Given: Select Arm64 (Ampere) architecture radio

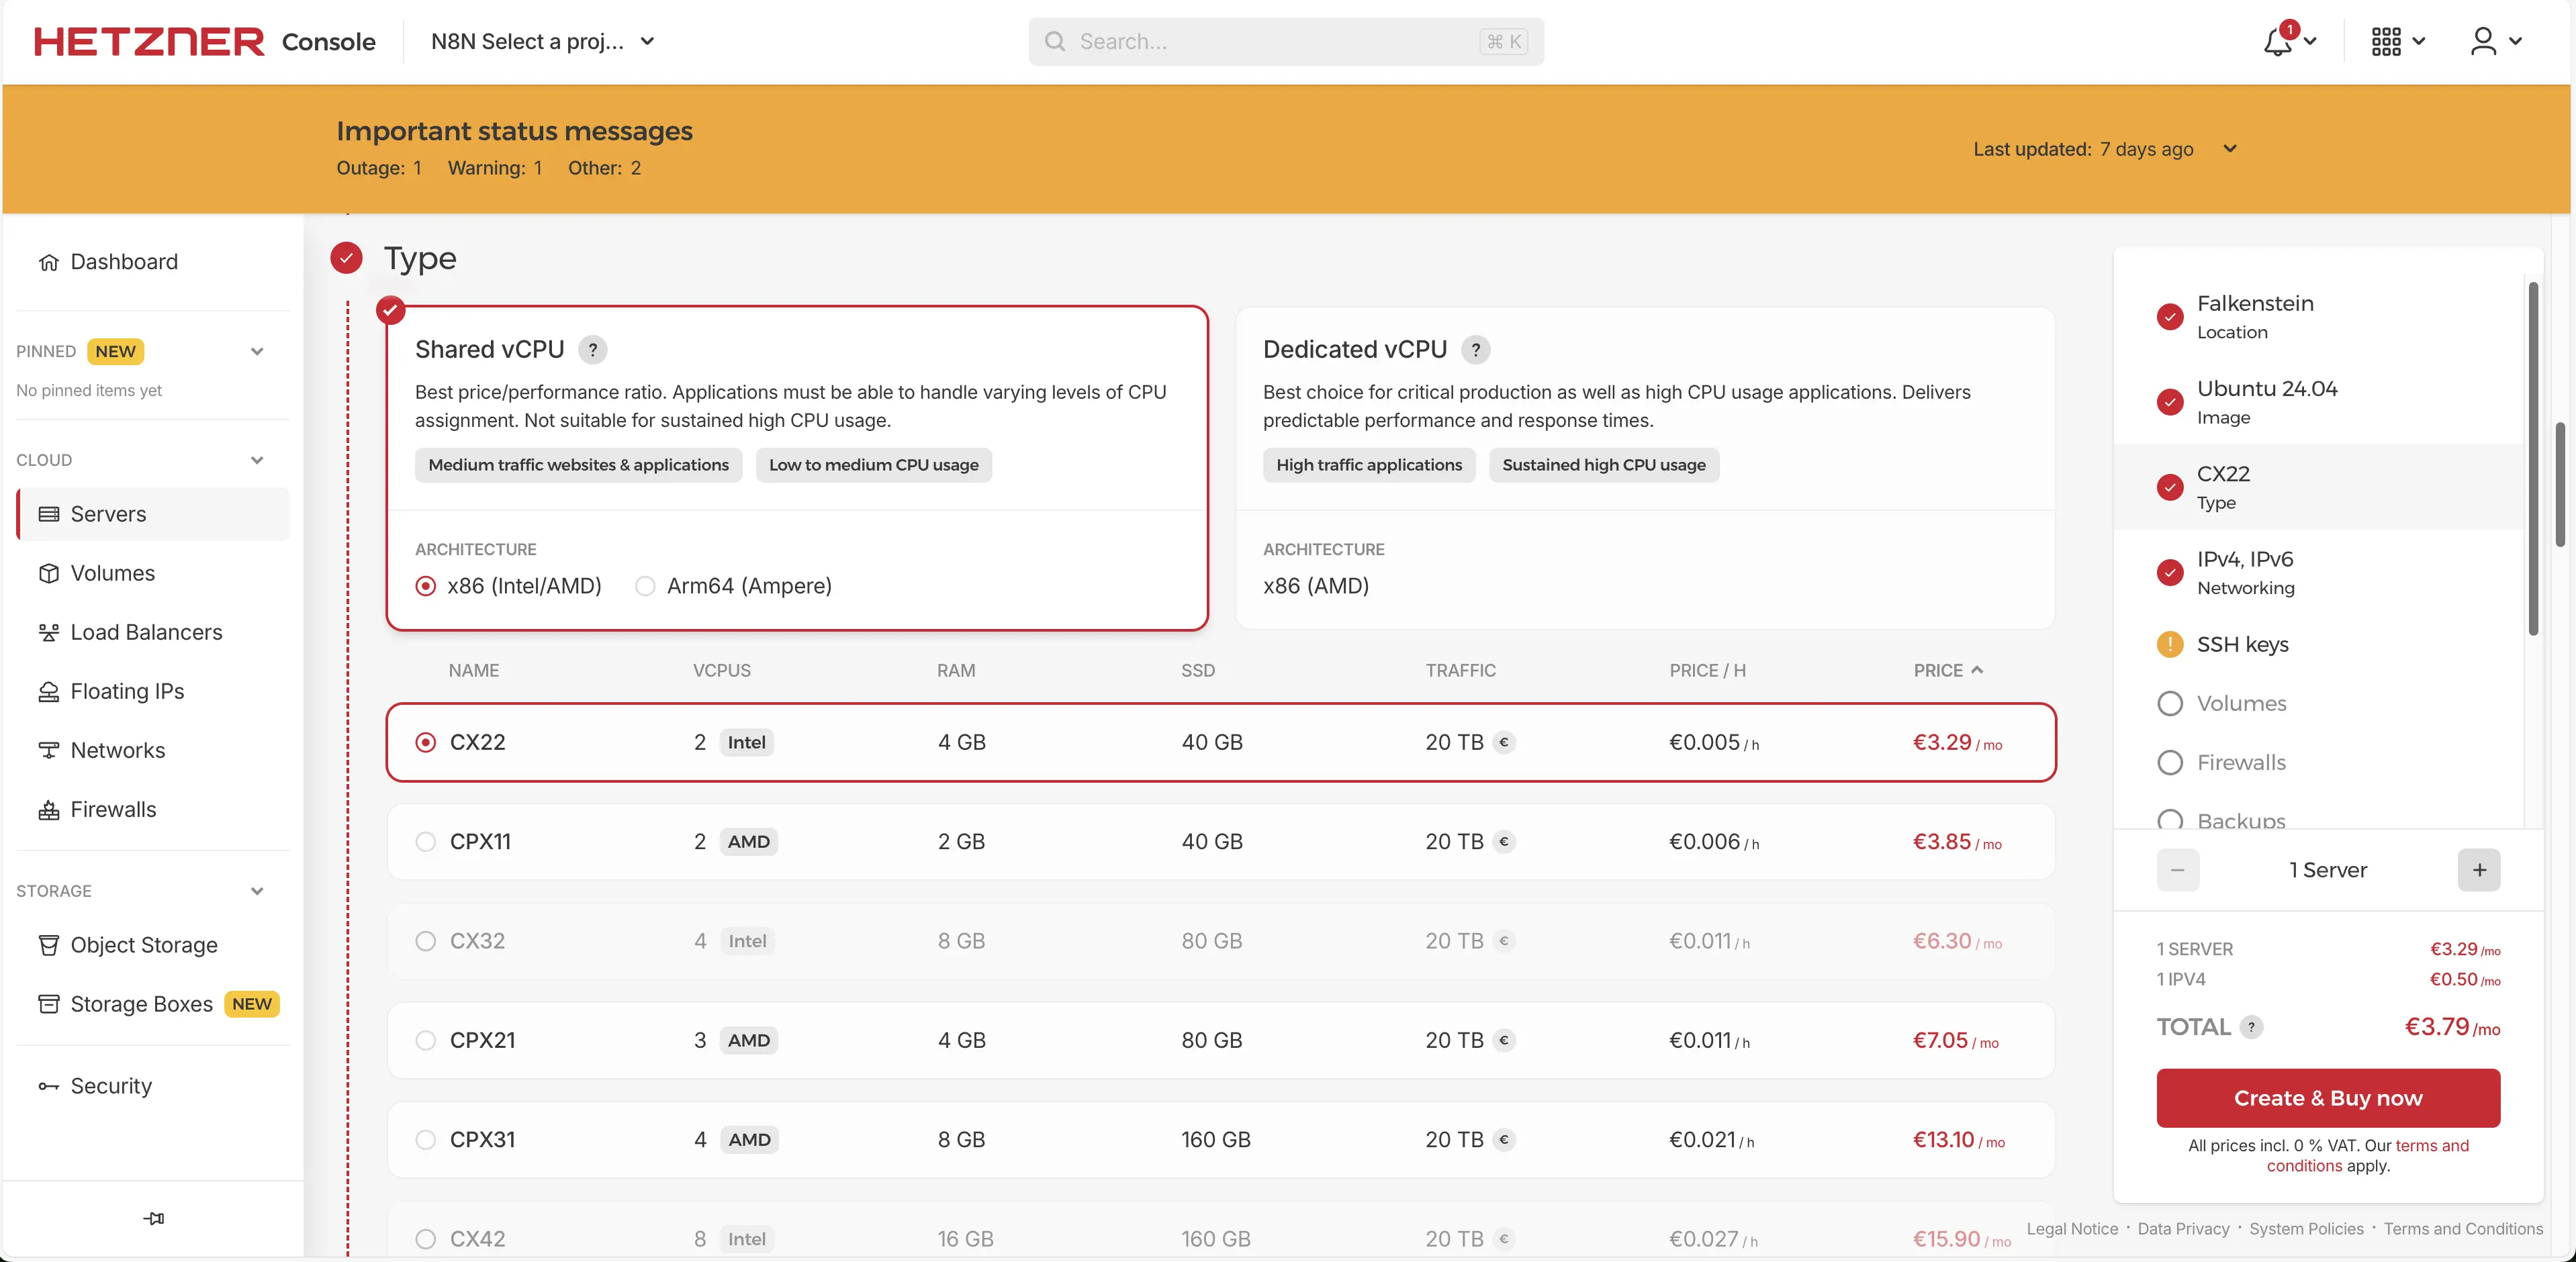Looking at the screenshot, I should pos(646,586).
